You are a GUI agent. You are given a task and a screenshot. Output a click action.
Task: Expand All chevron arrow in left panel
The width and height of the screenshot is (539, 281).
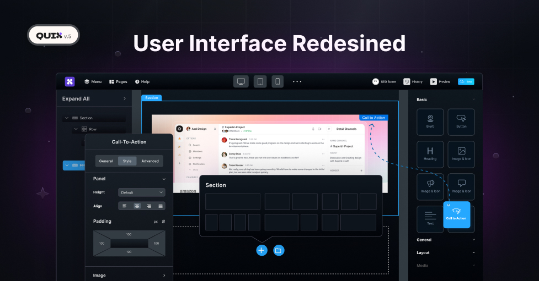pos(125,98)
